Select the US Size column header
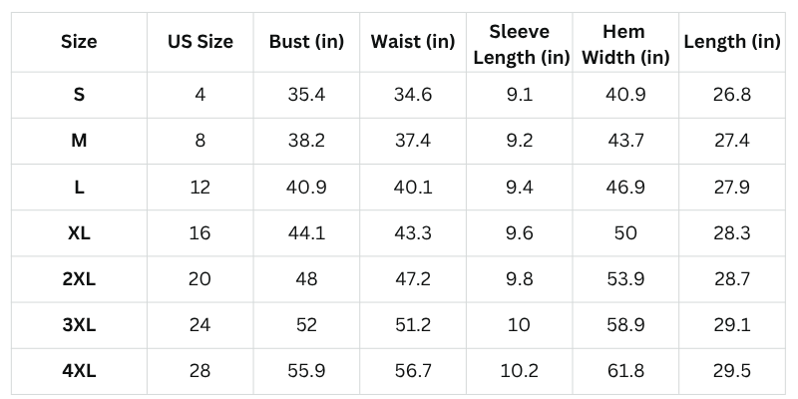This screenshot has height=399, width=798. (199, 42)
